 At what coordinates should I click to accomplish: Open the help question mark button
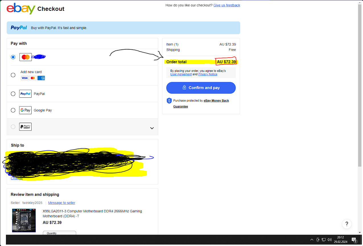point(347,224)
